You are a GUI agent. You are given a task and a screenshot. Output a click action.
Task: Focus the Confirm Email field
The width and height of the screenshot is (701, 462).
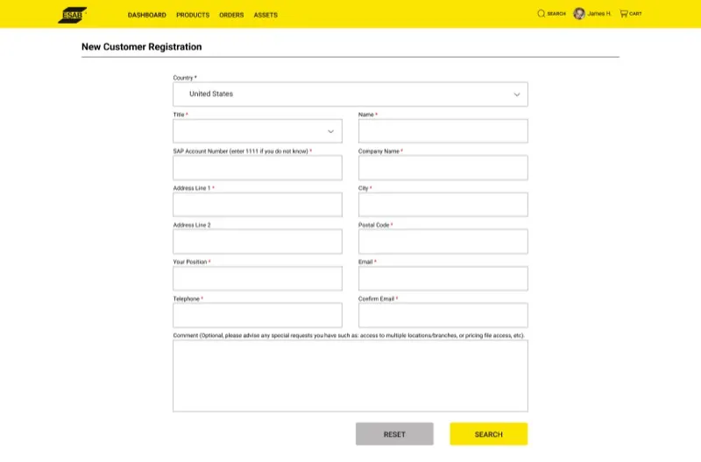[443, 315]
